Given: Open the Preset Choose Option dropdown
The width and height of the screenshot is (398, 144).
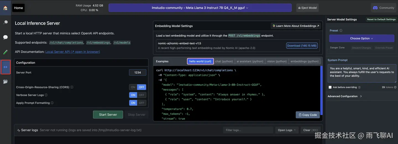Looking at the screenshot, I should pyautogui.click(x=362, y=38).
